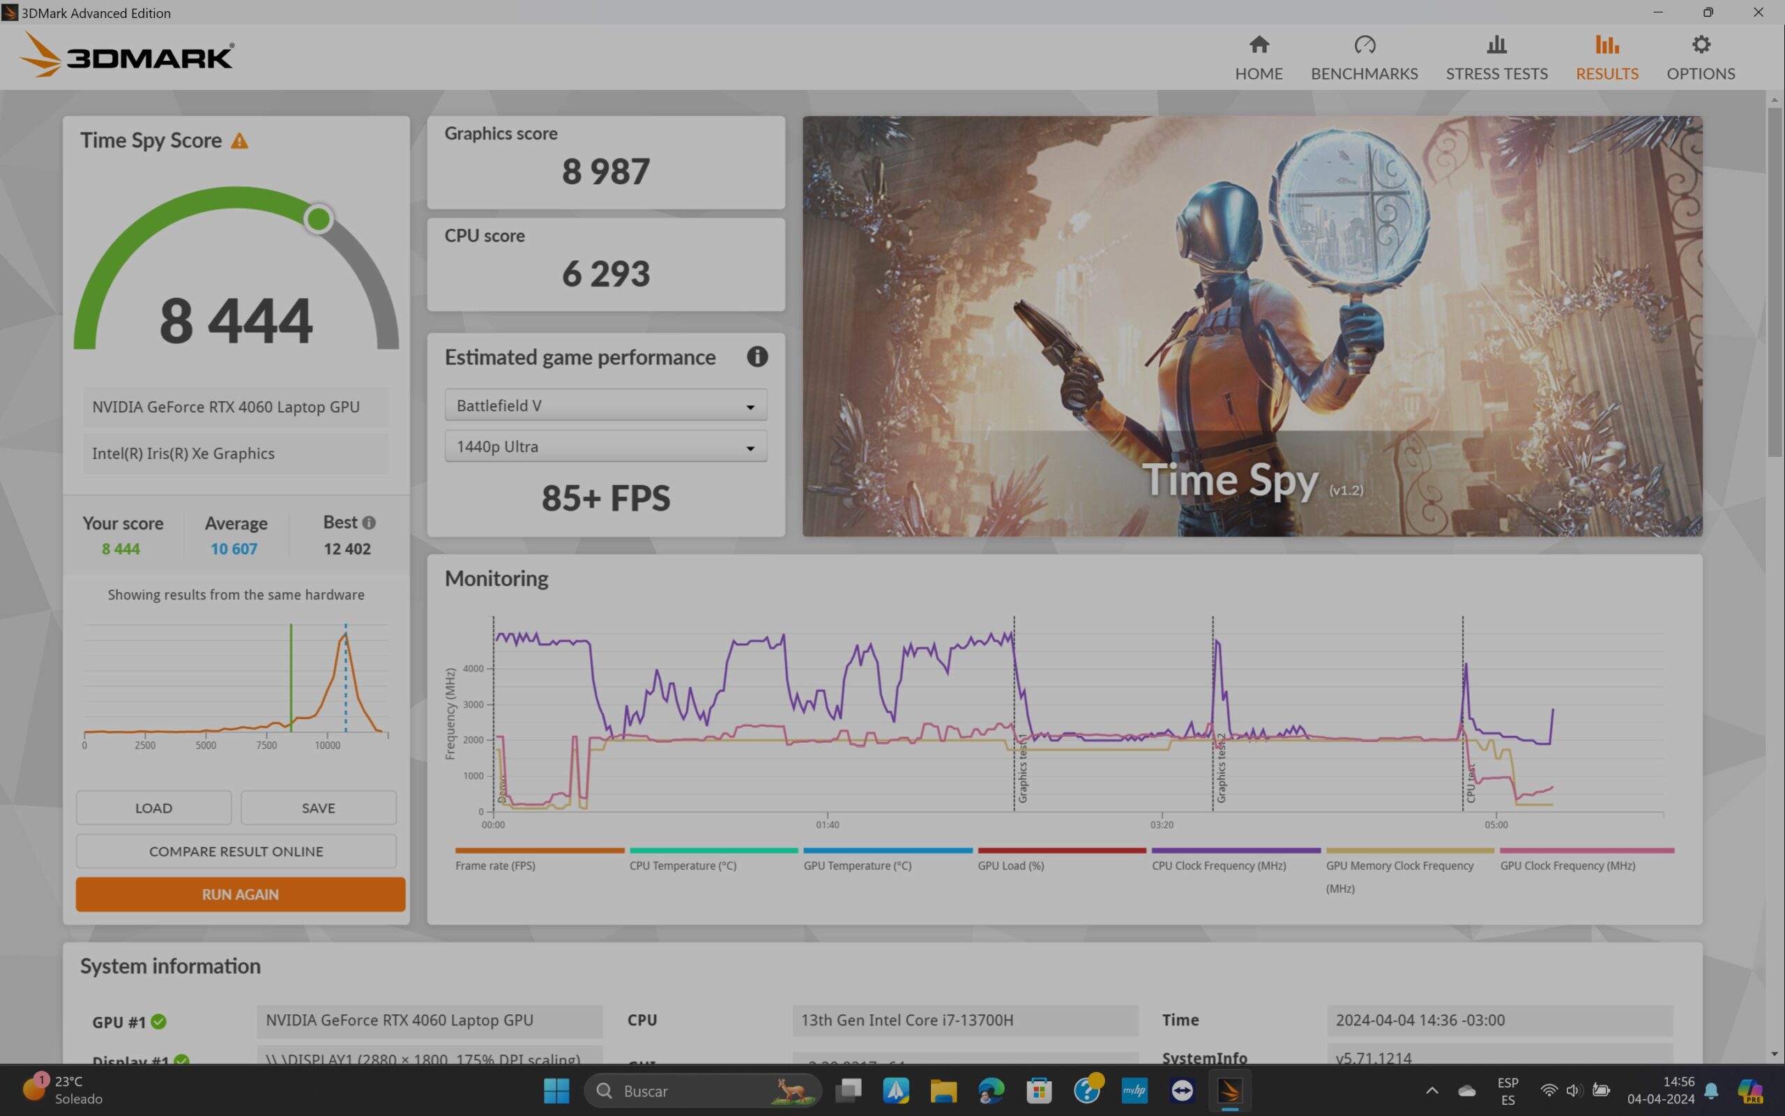Click the Time Spy Score warning icon
1785x1116 pixels.
[x=240, y=141]
